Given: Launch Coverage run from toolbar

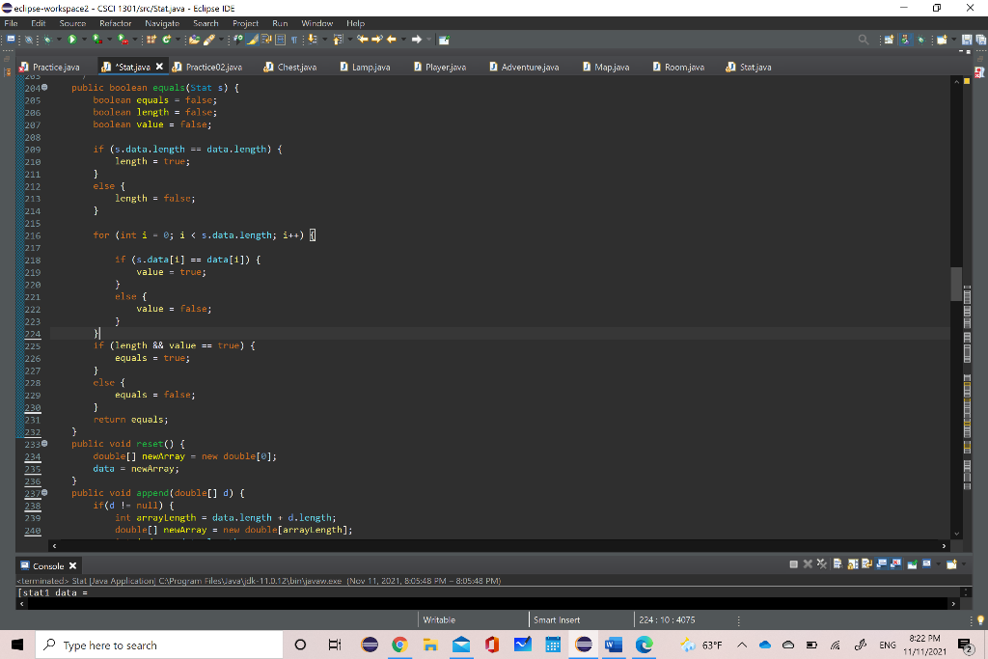Looking at the screenshot, I should (x=96, y=40).
